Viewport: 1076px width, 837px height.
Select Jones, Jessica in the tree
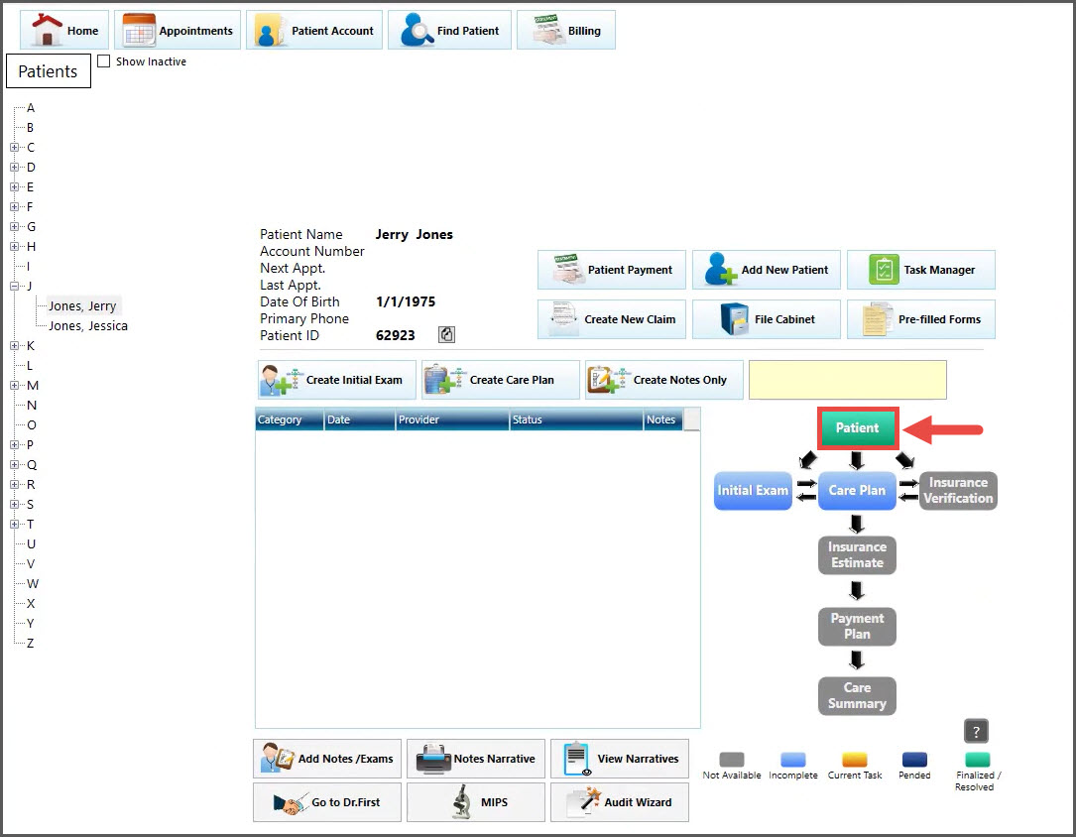click(x=88, y=326)
